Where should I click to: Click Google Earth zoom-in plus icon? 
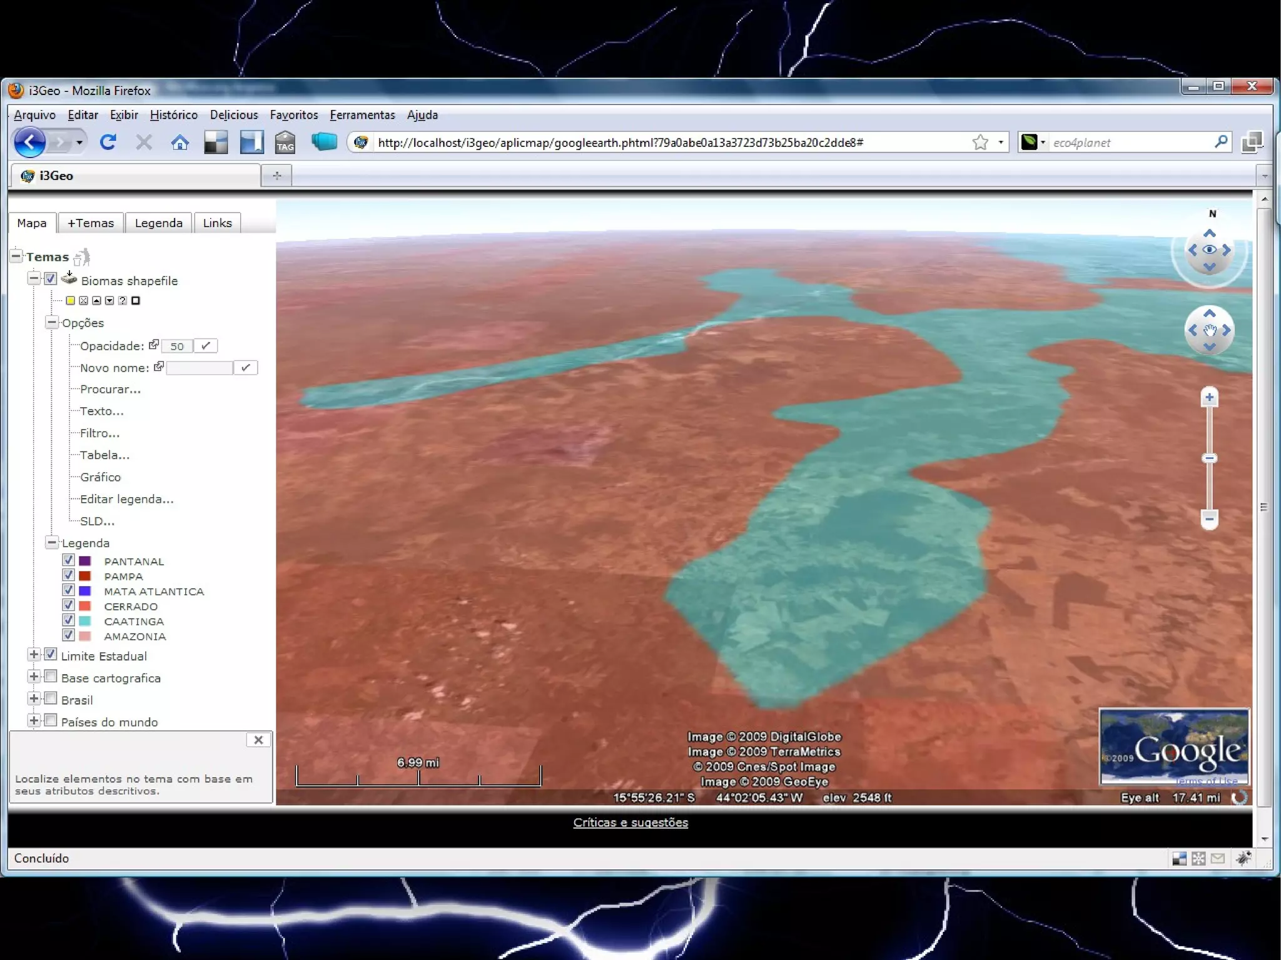1209,397
